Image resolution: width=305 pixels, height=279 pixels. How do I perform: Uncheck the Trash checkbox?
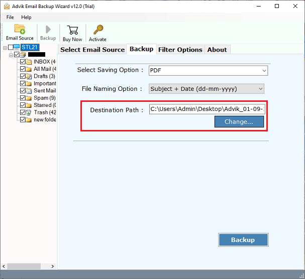pos(23,112)
